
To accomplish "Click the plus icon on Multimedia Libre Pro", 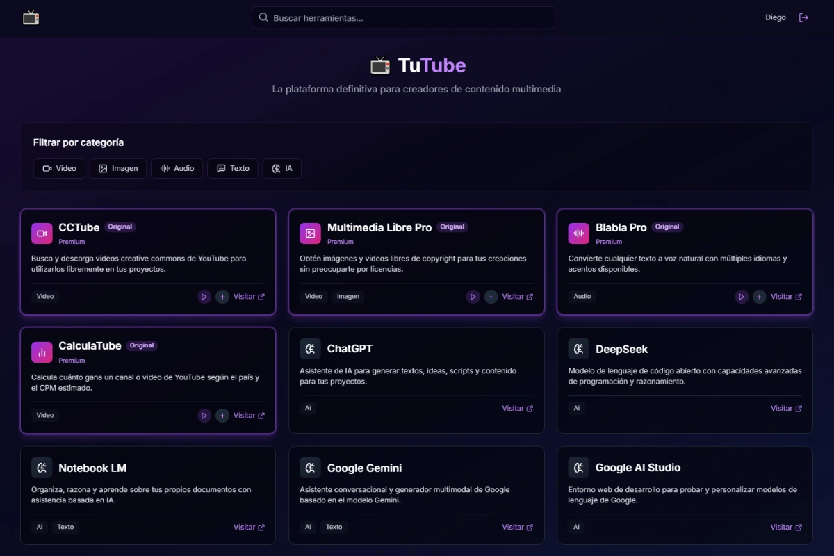I will (x=491, y=297).
